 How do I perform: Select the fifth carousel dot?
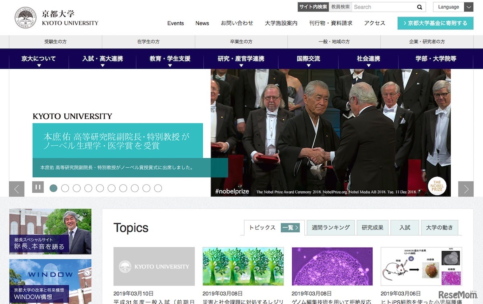[x=100, y=188]
